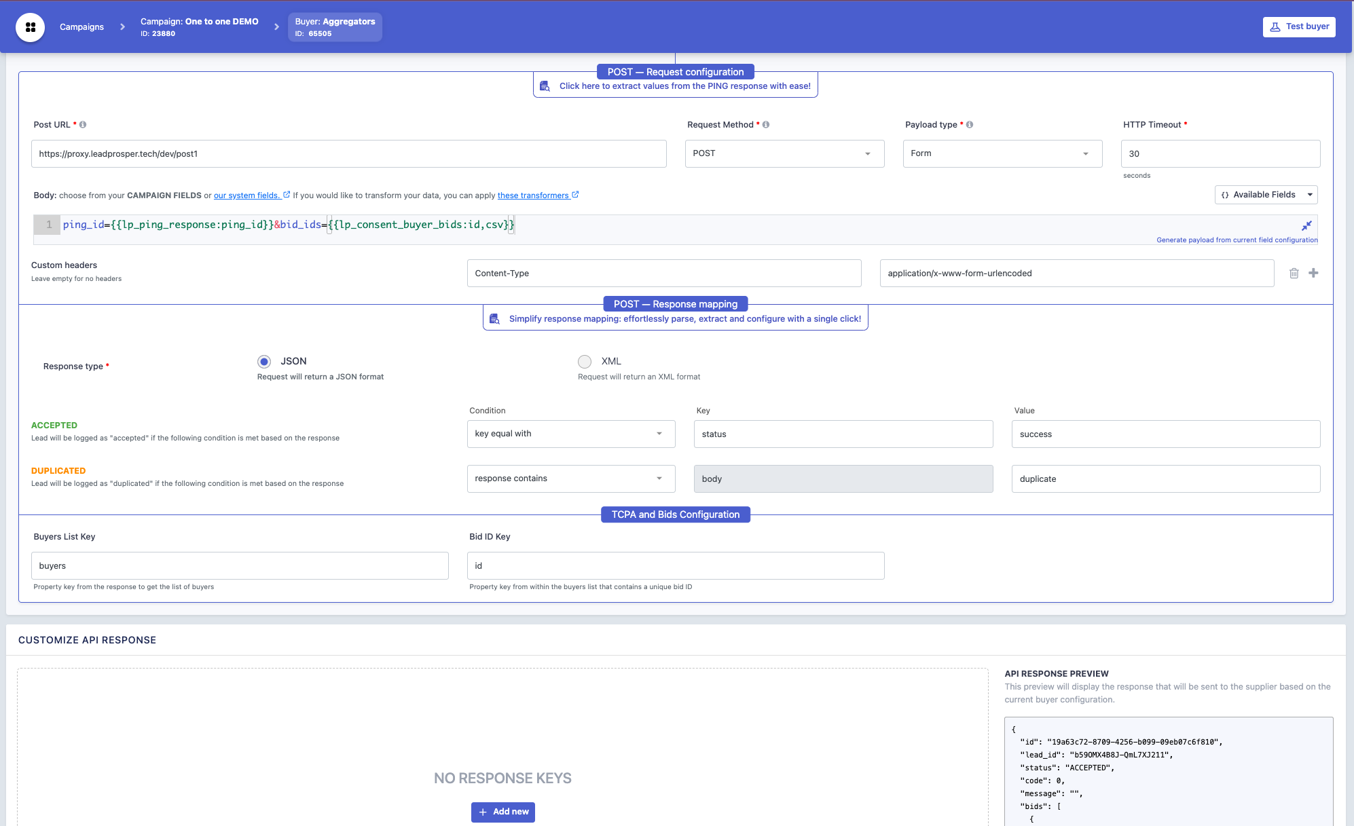Open Buyer Aggregators breadcrumb
Screen dimensions: 1354x826
(335, 27)
